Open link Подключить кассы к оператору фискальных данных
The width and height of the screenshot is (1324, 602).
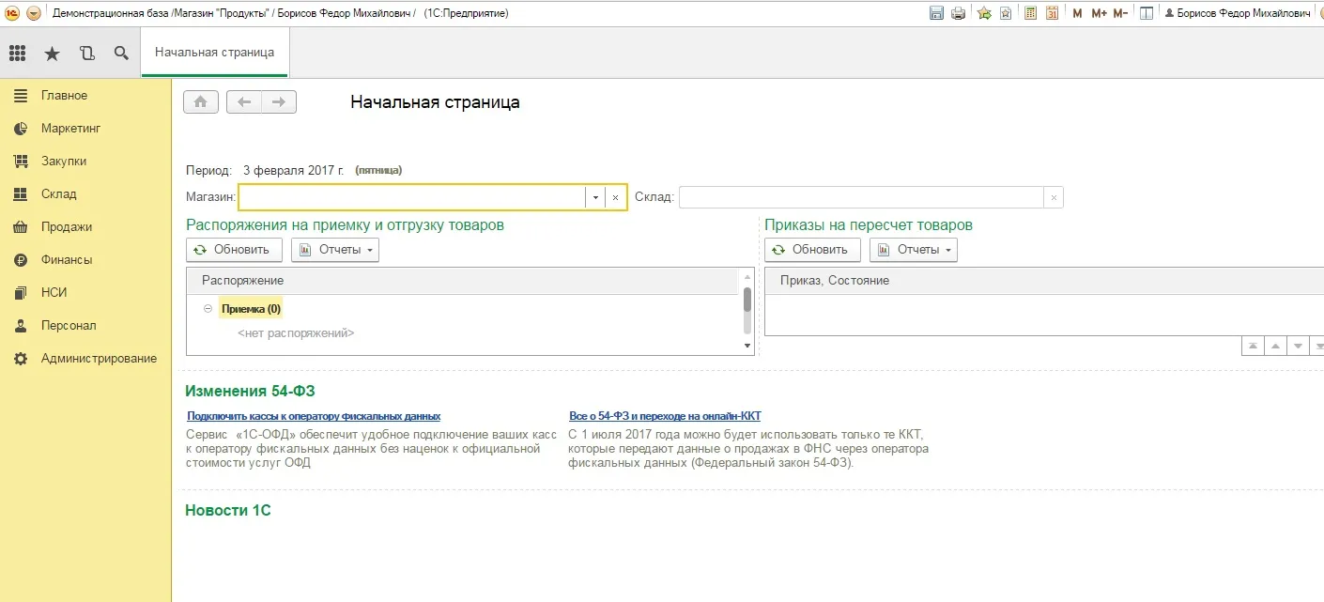314,416
